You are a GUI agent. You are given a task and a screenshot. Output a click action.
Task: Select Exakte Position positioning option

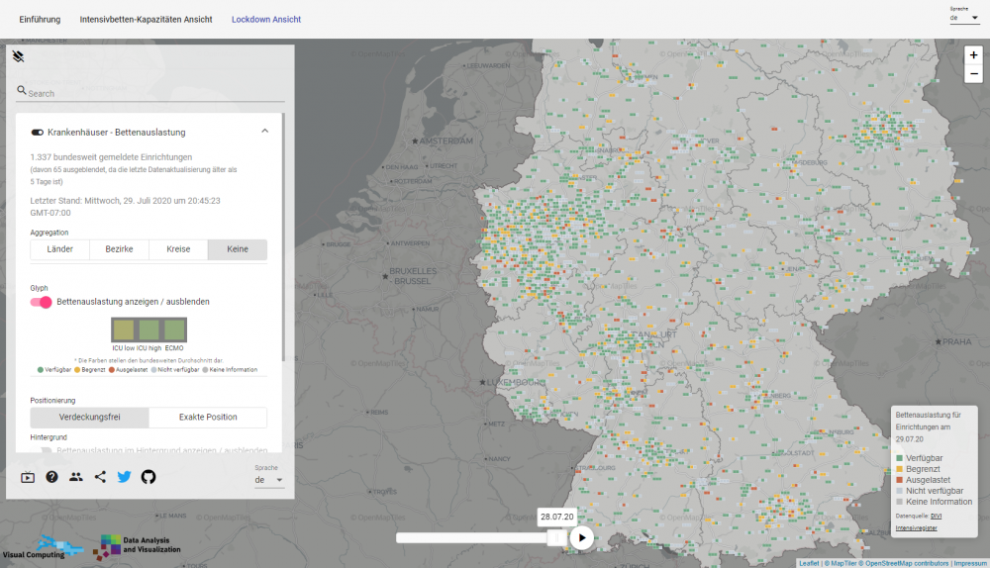pyautogui.click(x=207, y=418)
